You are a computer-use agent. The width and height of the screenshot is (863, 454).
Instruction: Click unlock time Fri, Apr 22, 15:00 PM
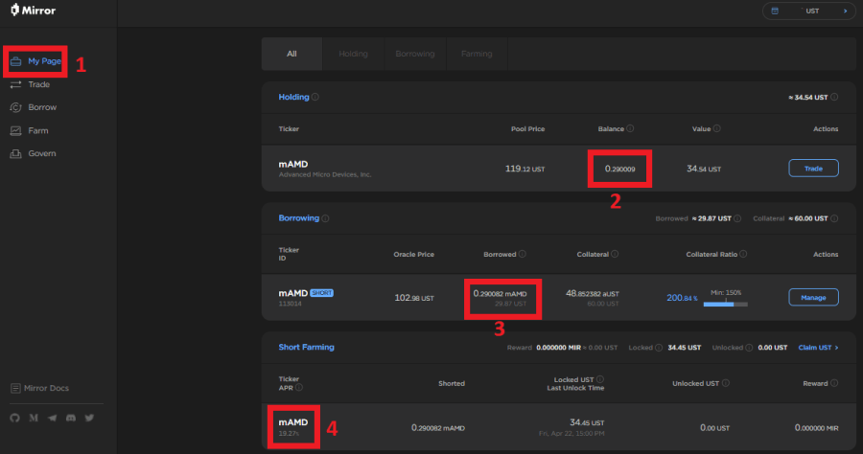[x=571, y=434]
